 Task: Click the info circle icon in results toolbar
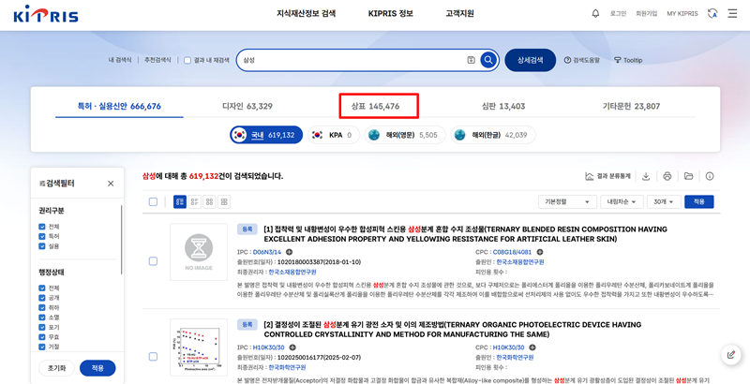point(710,176)
